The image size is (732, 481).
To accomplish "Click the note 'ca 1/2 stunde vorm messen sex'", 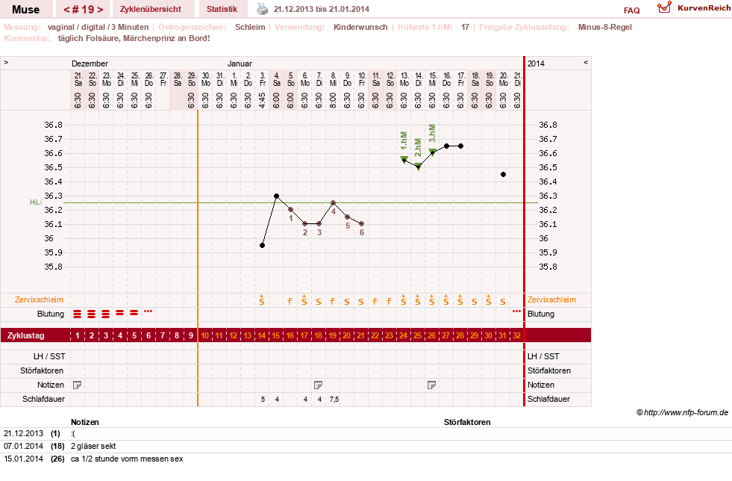I will [x=127, y=459].
